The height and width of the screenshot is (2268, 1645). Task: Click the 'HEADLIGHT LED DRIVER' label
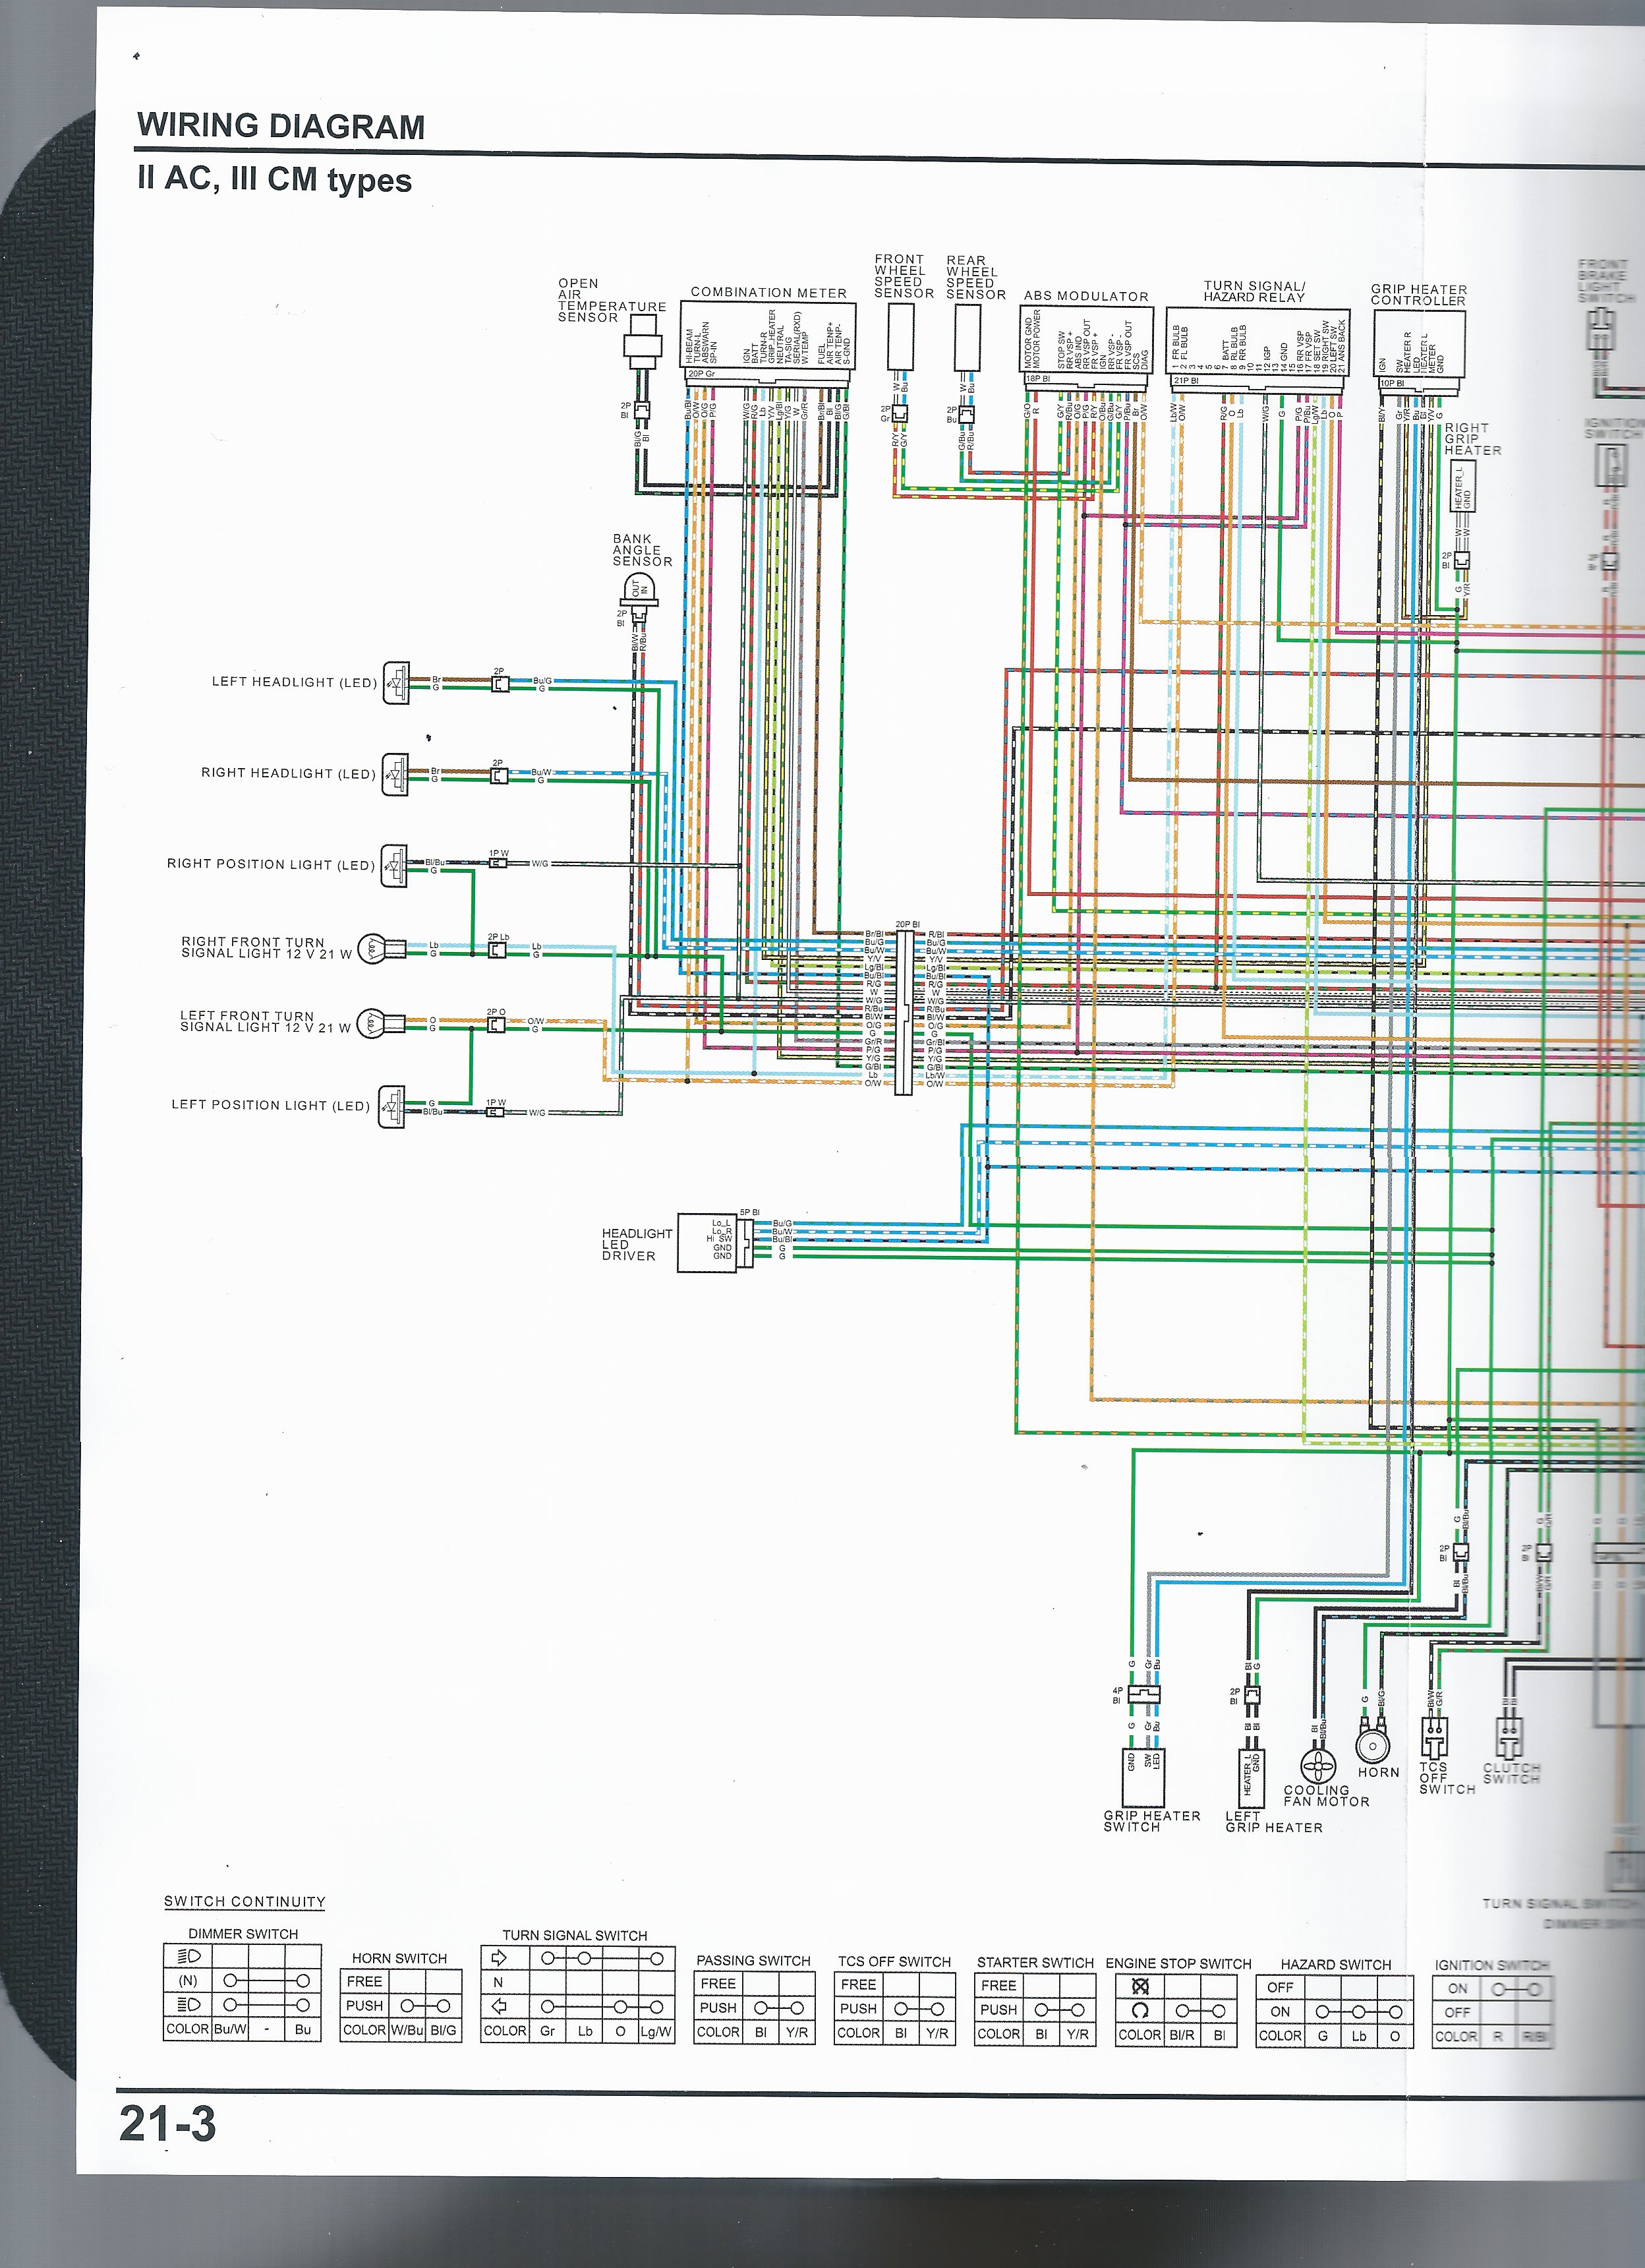637,1244
